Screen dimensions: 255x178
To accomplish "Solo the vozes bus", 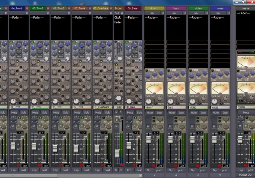I will click(x=225, y=113).
